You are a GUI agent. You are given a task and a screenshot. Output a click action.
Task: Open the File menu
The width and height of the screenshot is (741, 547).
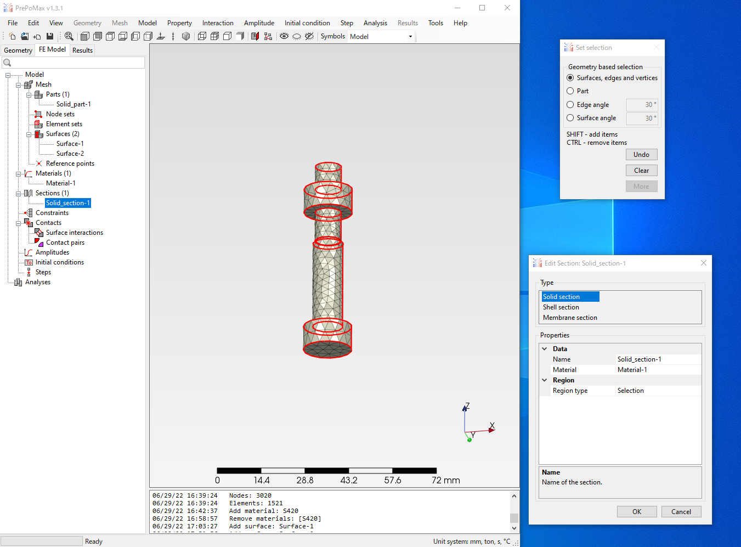click(13, 23)
